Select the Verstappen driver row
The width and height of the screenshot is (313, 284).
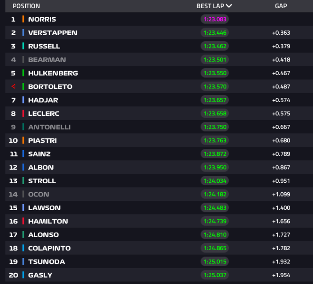[159, 33]
